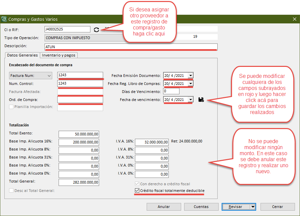Click the Cerrar button
Image resolution: width=300 pixels, height=216 pixels.
[x=278, y=207]
